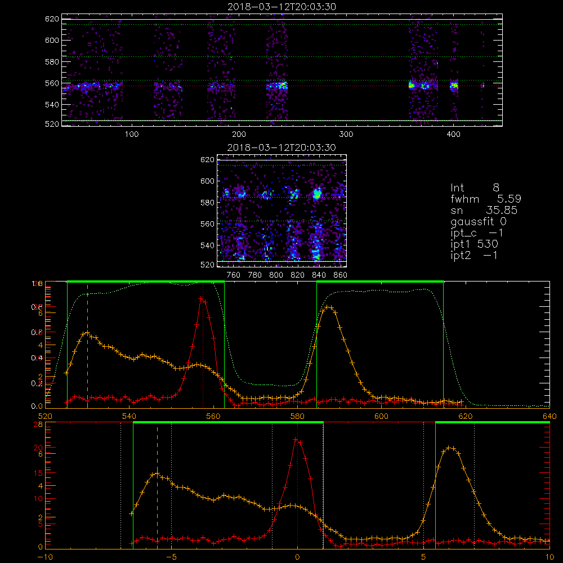
Task: Click the top plot's timestamp title
Action: (282, 6)
